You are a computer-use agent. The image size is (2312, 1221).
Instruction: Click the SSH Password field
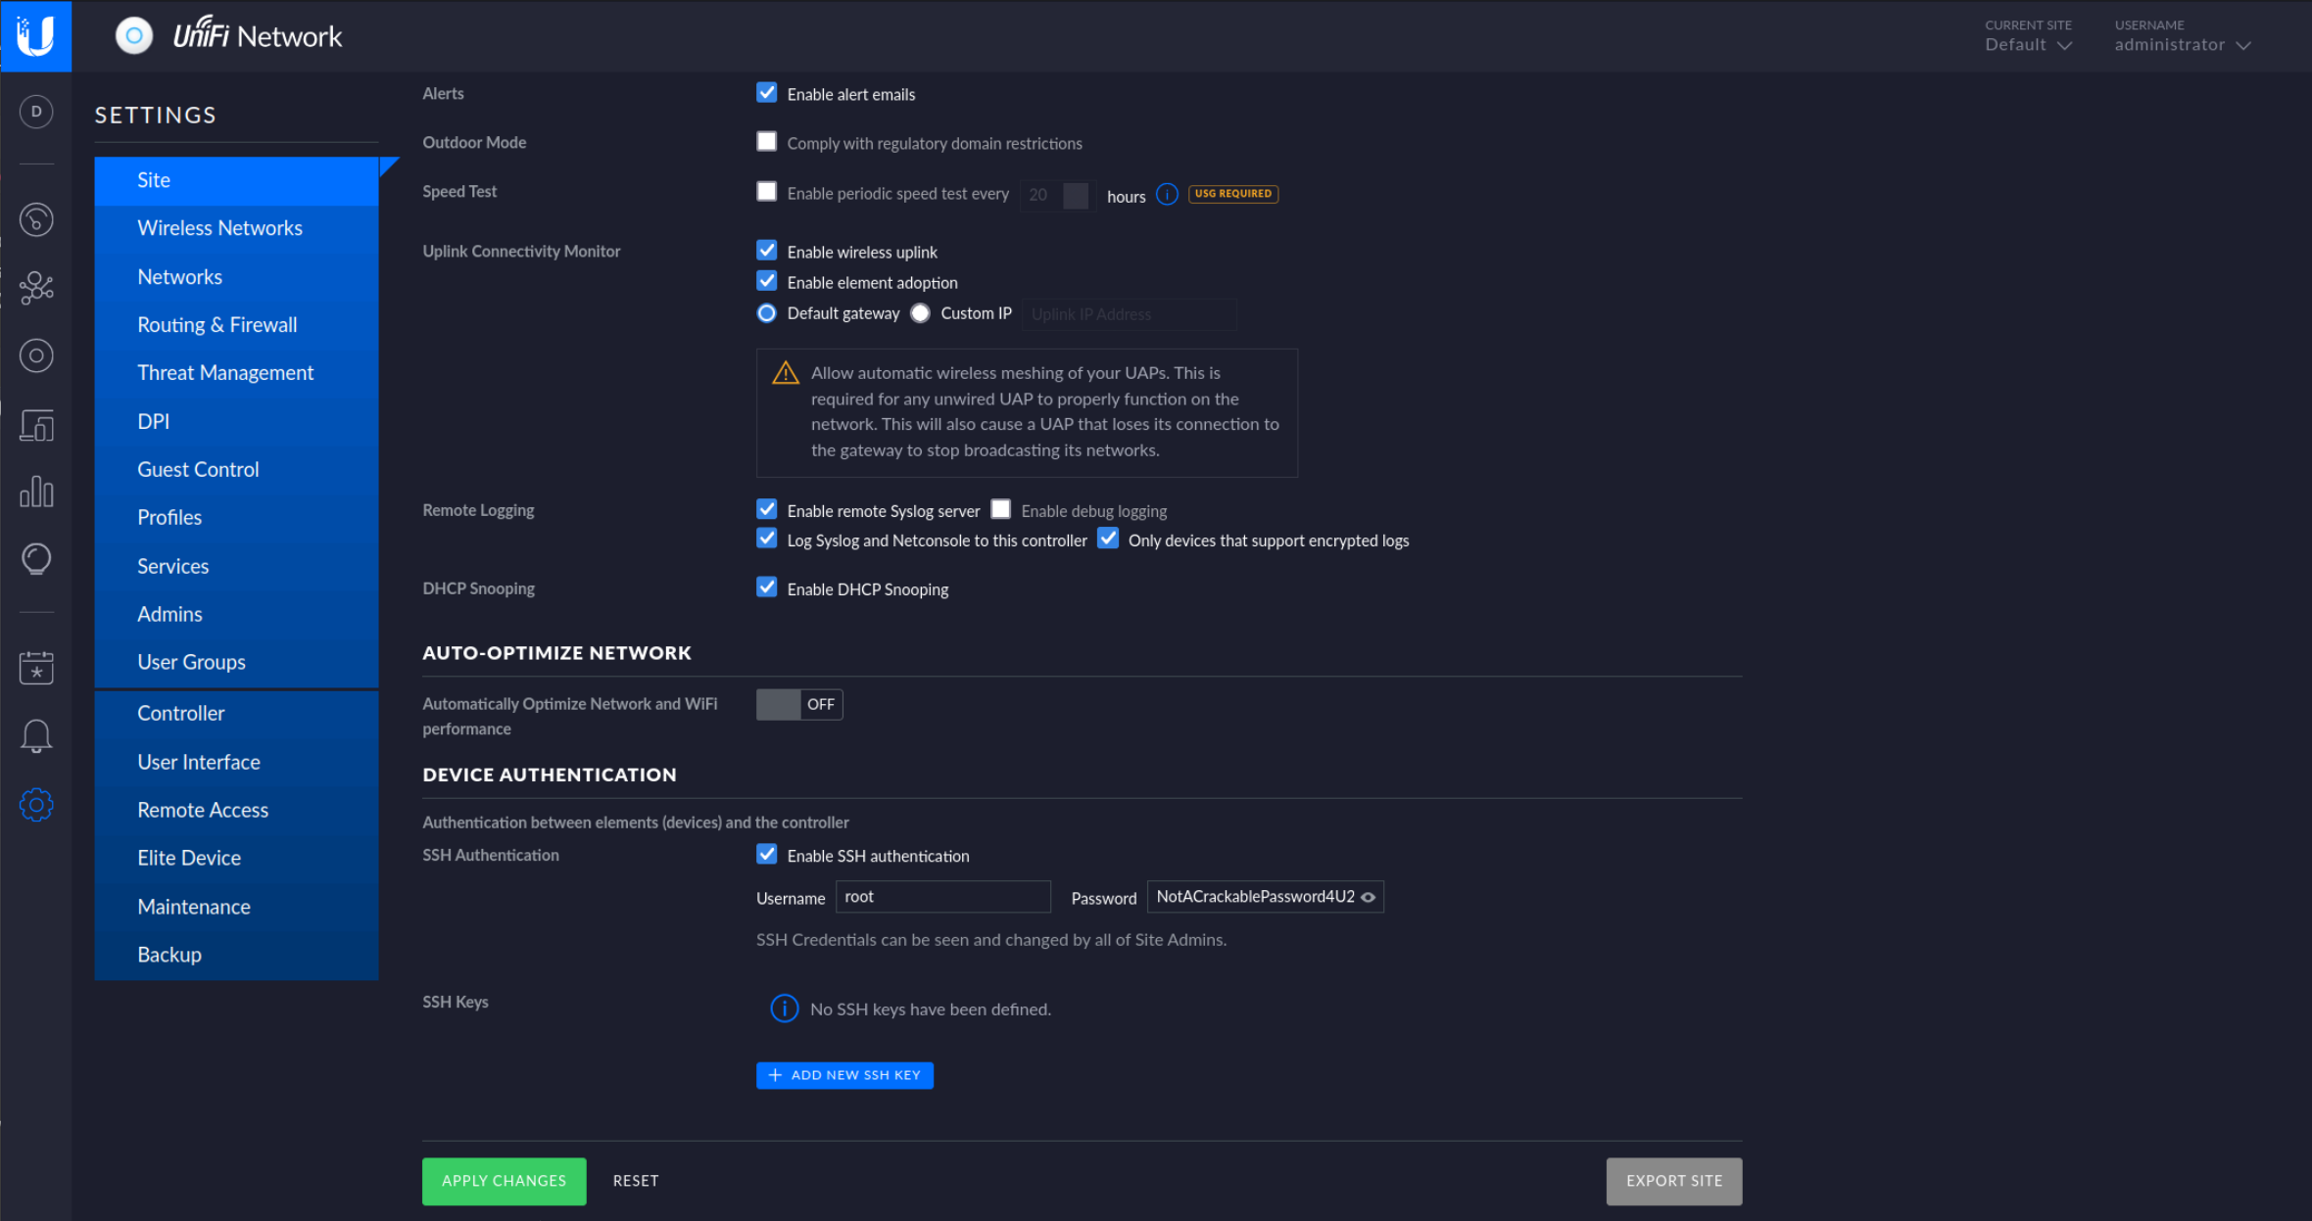tap(1265, 897)
